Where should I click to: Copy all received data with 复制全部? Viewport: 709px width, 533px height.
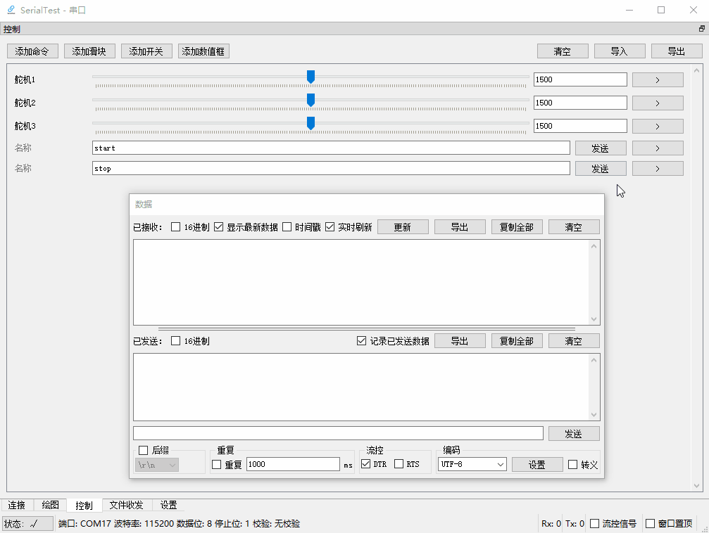click(517, 226)
